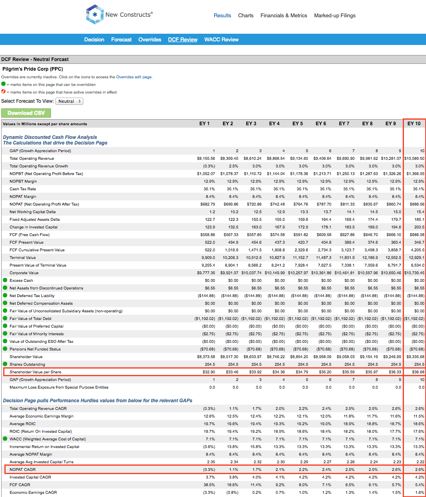Click the Average ROIC row label
This screenshot has width=426, height=497.
pos(23,424)
